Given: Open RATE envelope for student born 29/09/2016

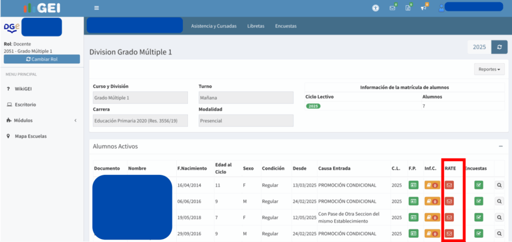Looking at the screenshot, I should pos(449,233).
